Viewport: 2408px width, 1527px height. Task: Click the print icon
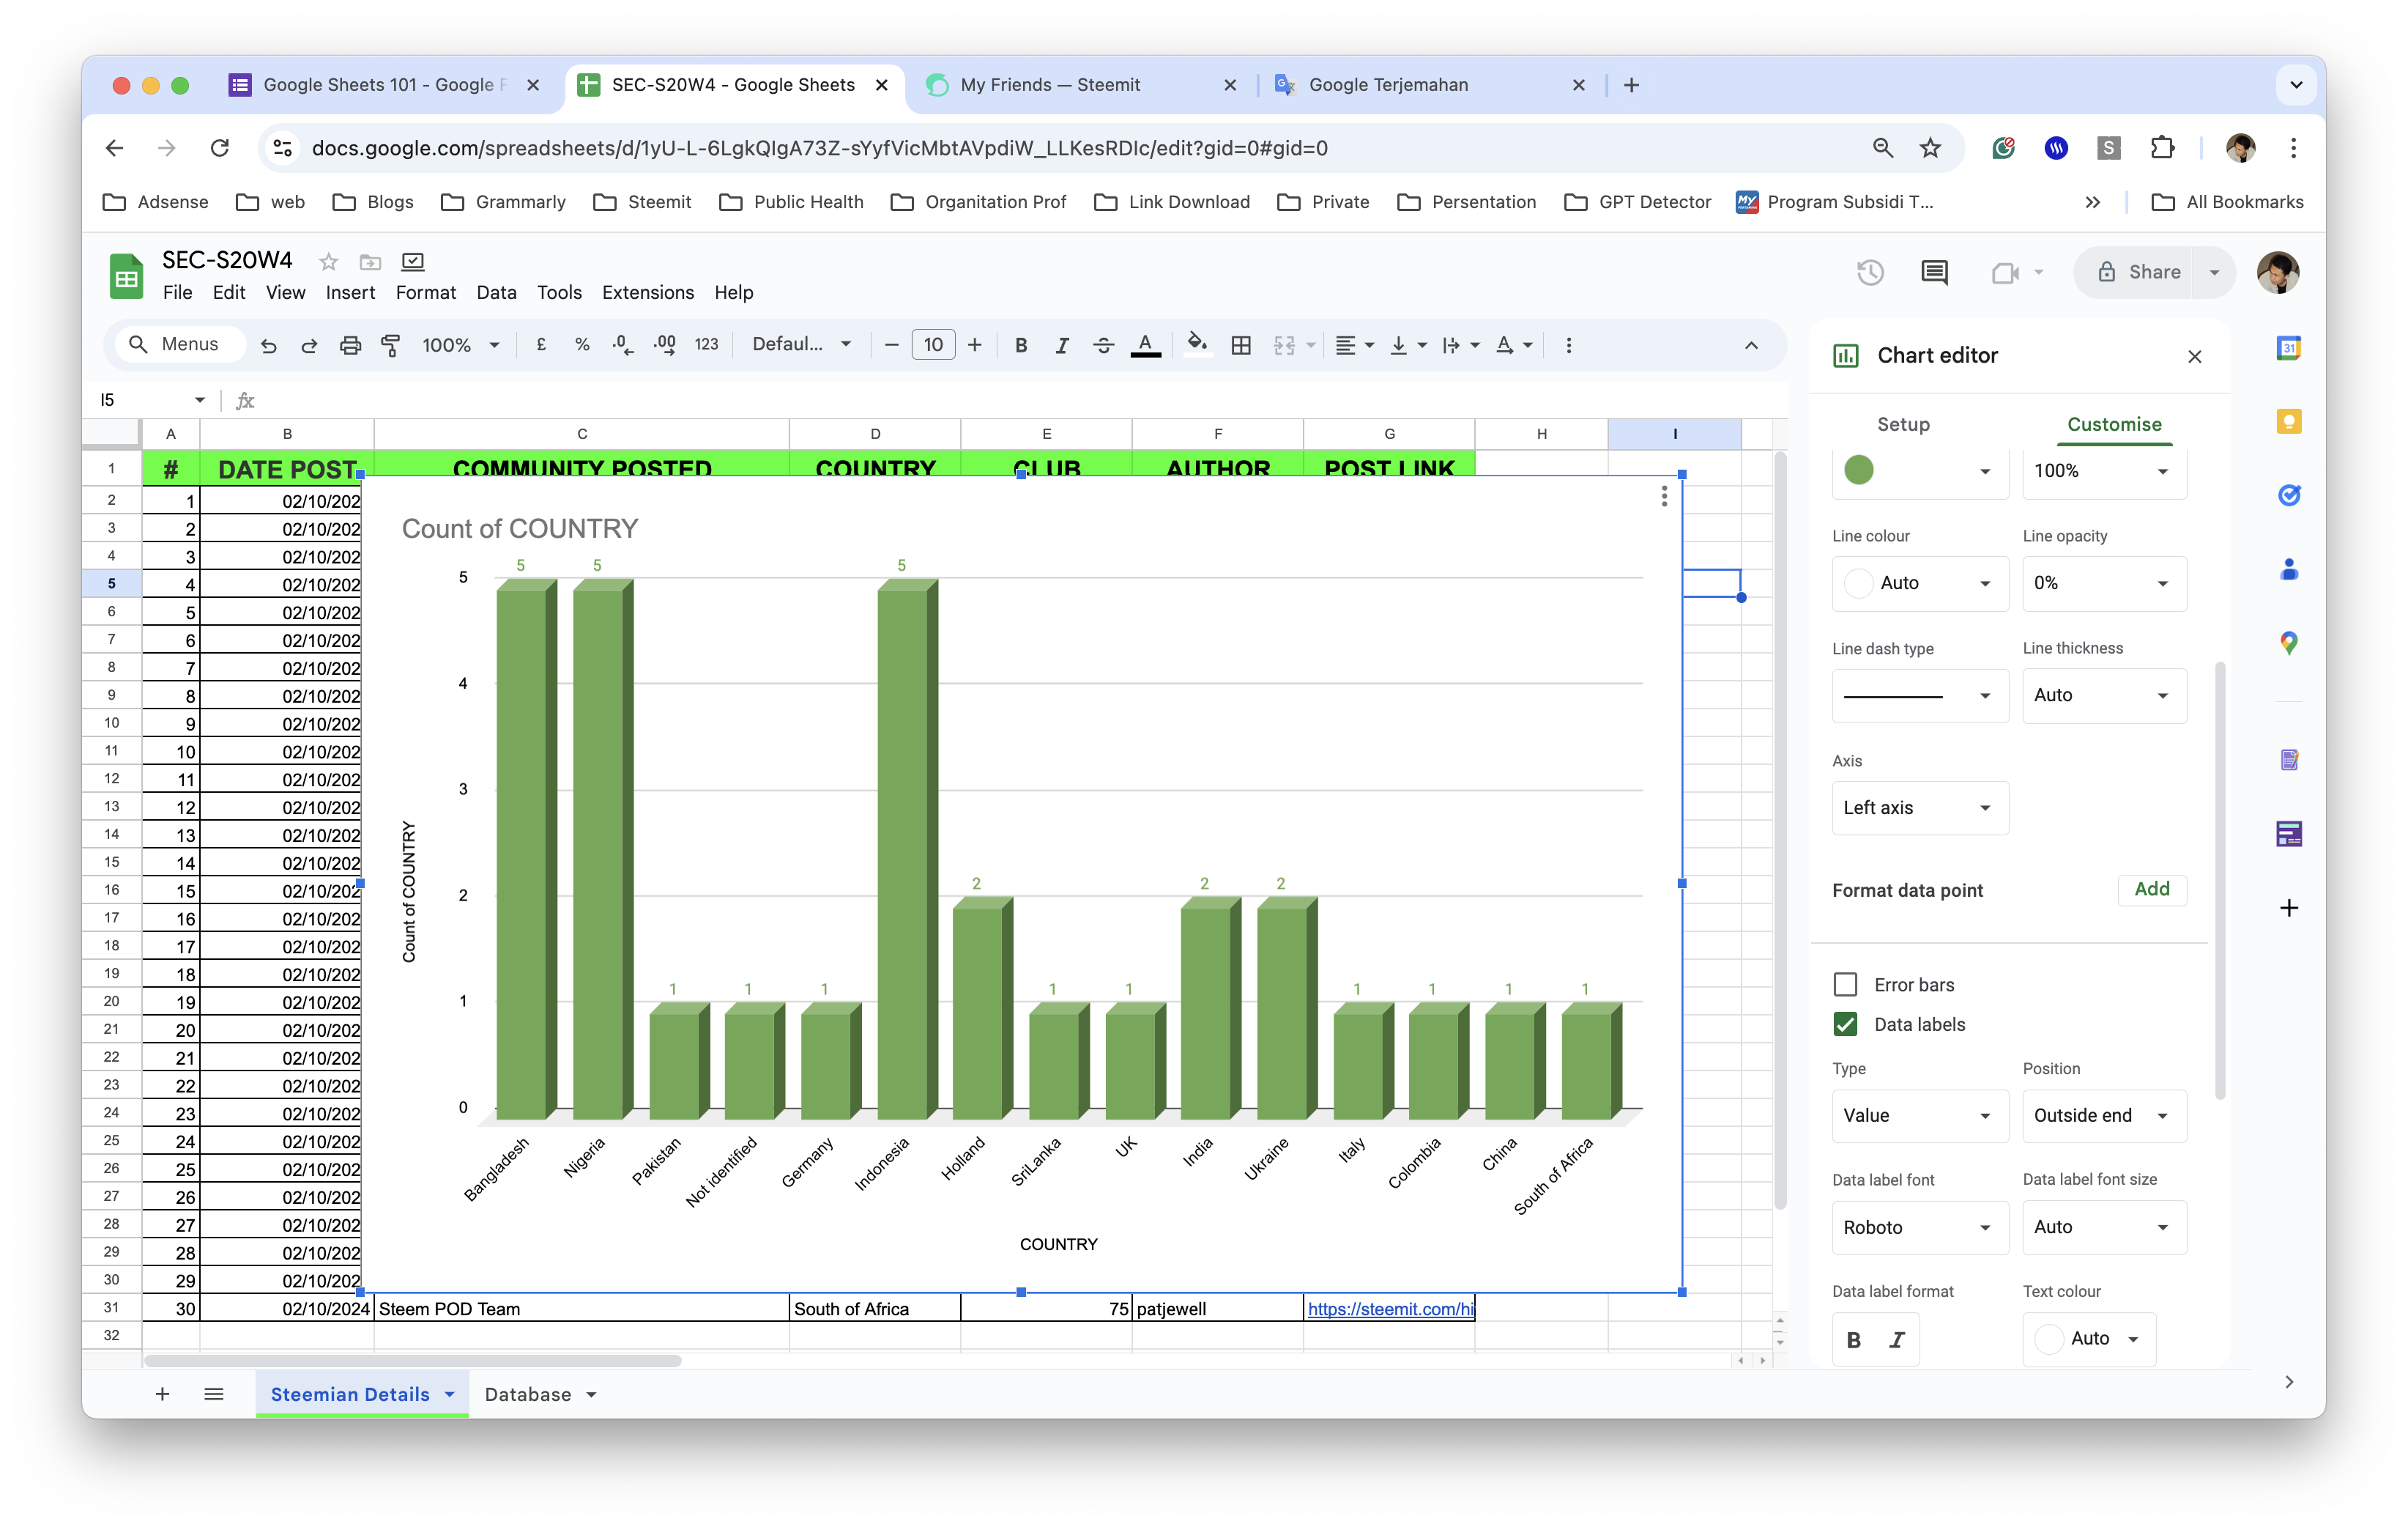pos(350,345)
